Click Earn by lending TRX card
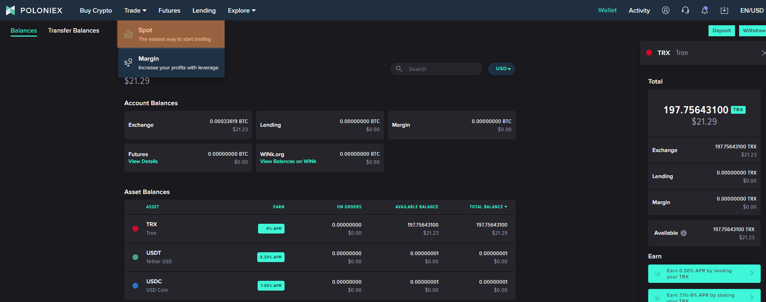 tap(704, 274)
